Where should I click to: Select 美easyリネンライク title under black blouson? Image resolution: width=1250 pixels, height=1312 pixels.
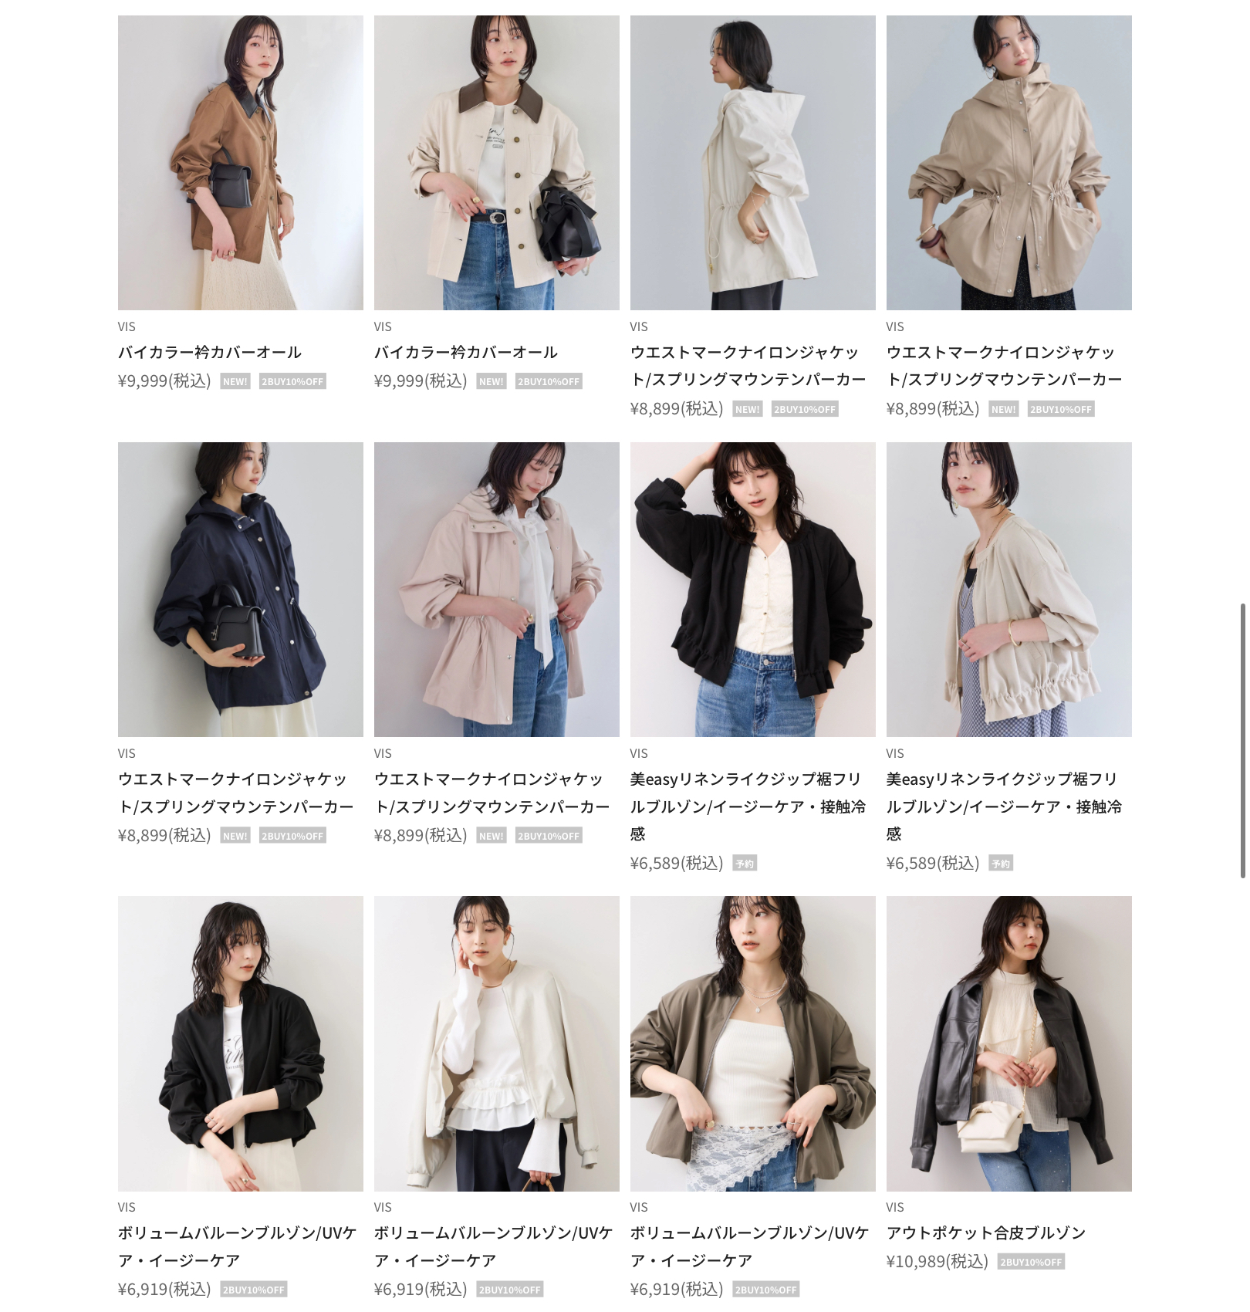point(748,806)
